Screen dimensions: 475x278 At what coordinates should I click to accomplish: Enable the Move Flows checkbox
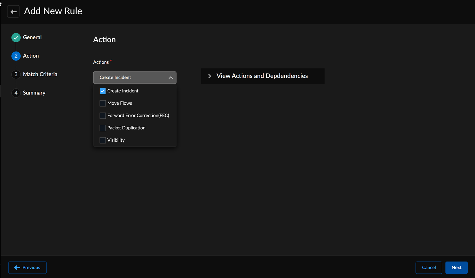coord(103,103)
